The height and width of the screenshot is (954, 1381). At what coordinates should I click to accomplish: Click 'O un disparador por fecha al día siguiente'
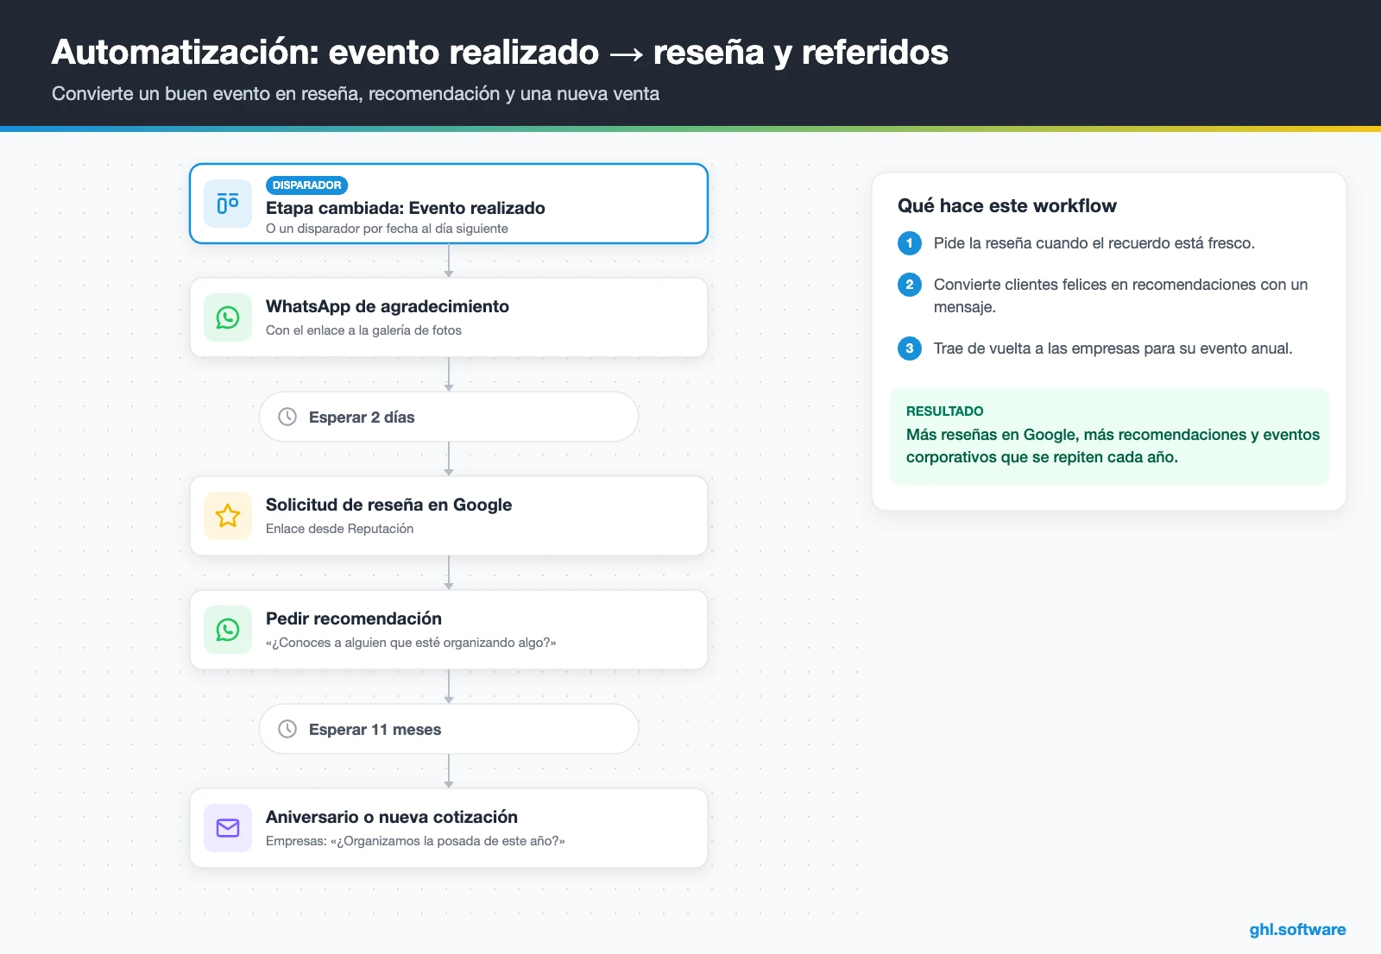pyautogui.click(x=387, y=229)
